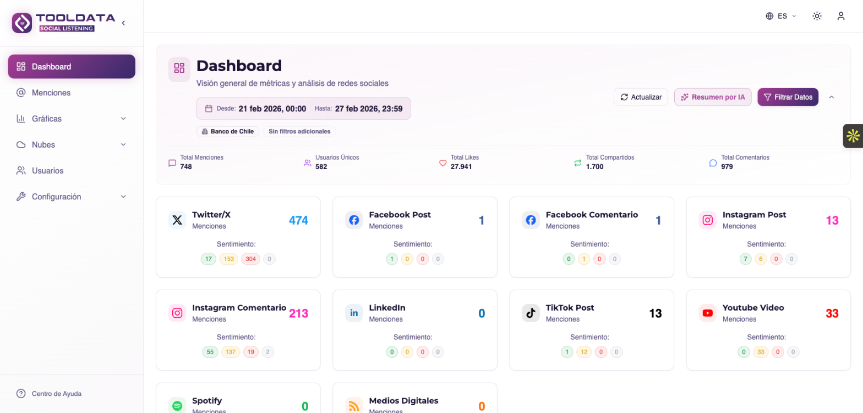Open the ES language dropdown
Viewport: 863px width, 413px height.
coord(781,16)
